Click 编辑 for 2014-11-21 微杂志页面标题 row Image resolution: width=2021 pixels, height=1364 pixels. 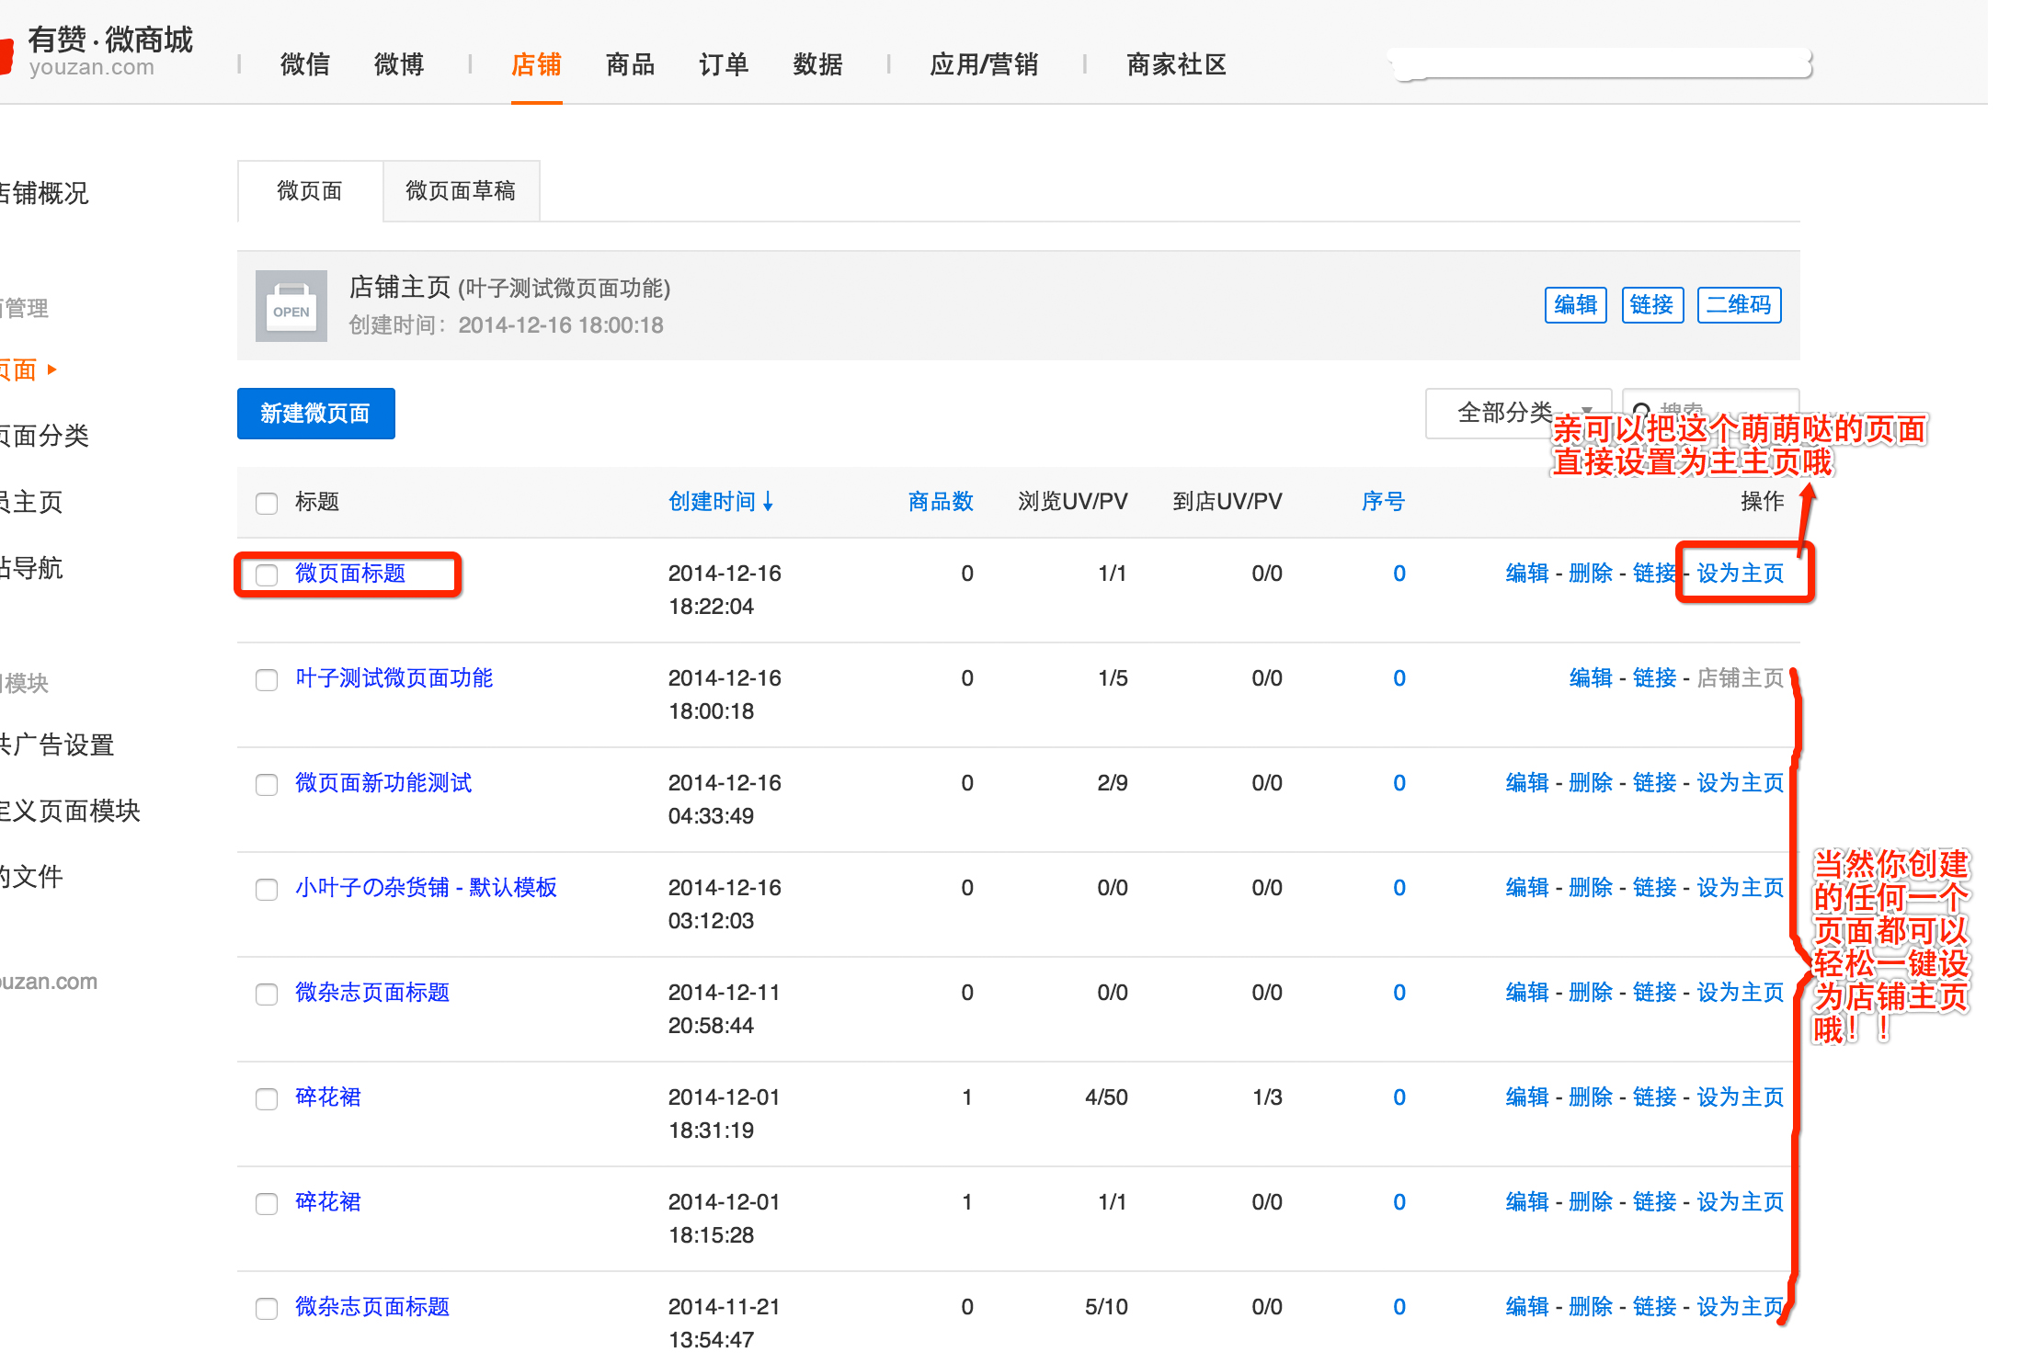(x=1527, y=1307)
